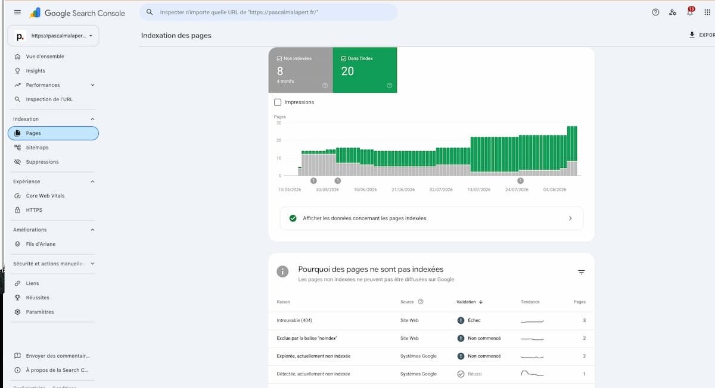Open À propos de la Search Console

tap(54, 370)
